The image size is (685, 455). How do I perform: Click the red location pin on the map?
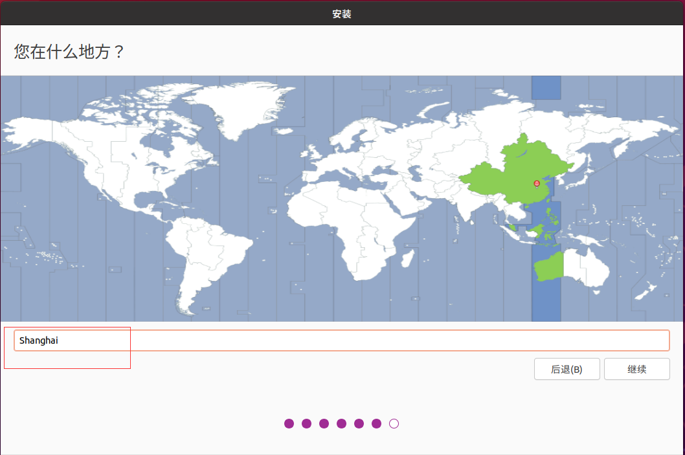click(x=537, y=184)
